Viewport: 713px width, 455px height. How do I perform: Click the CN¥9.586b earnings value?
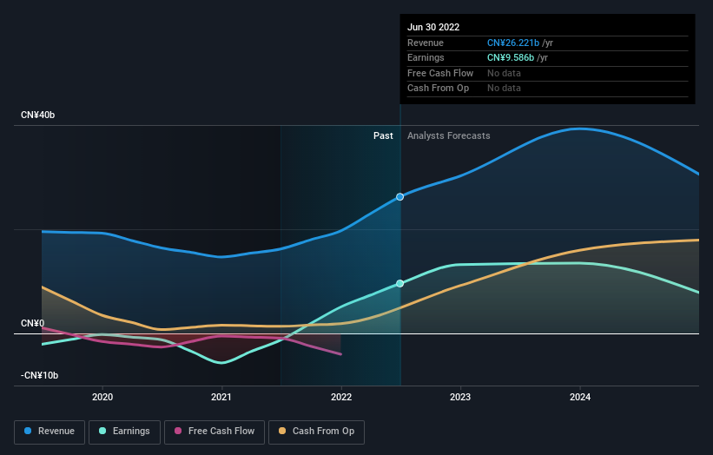coord(511,57)
